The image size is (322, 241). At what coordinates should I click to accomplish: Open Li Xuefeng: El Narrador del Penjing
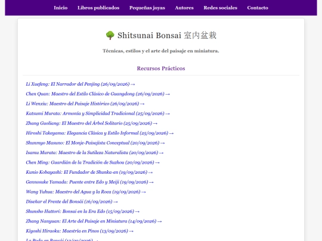click(80, 84)
